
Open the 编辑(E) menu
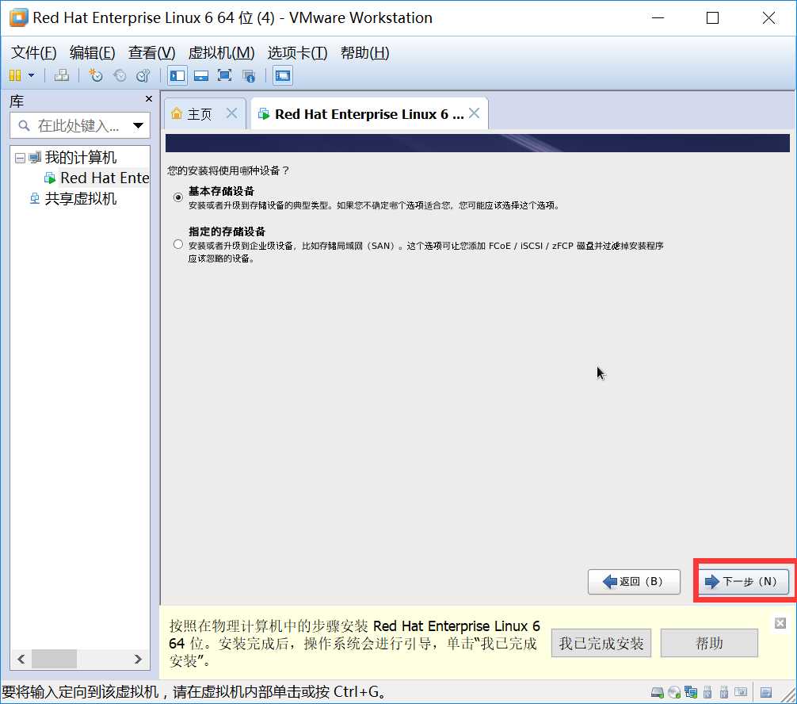tap(92, 53)
